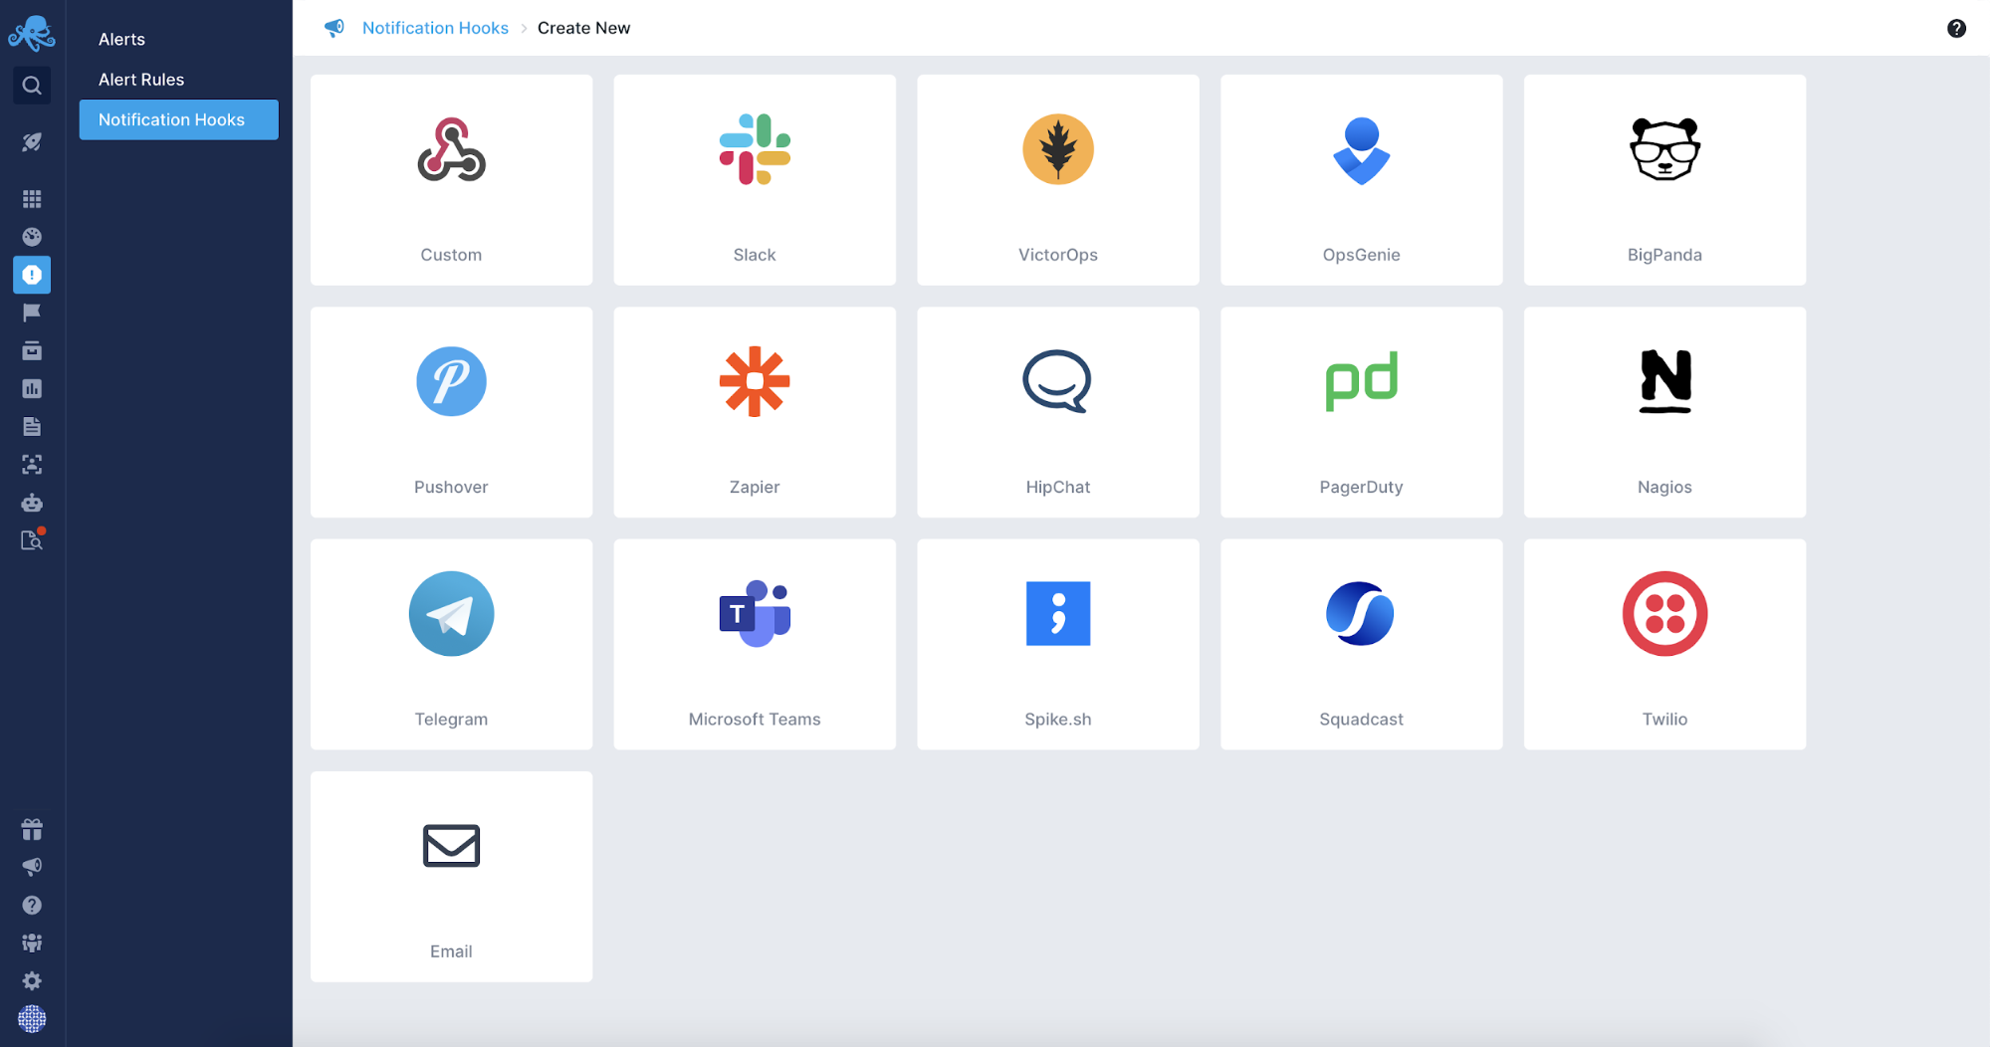Select the Twilio integration card
This screenshot has width=1990, height=1048.
click(x=1664, y=645)
